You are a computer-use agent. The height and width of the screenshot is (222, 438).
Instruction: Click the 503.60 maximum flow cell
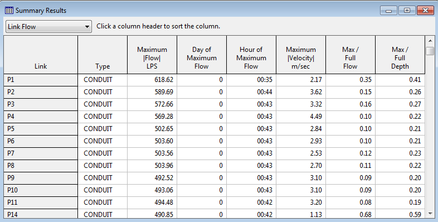click(152, 142)
